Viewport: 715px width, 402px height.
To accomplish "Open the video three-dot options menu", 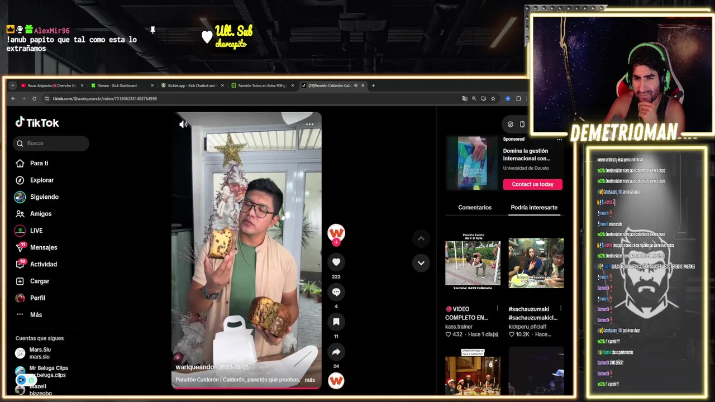I will tap(309, 125).
